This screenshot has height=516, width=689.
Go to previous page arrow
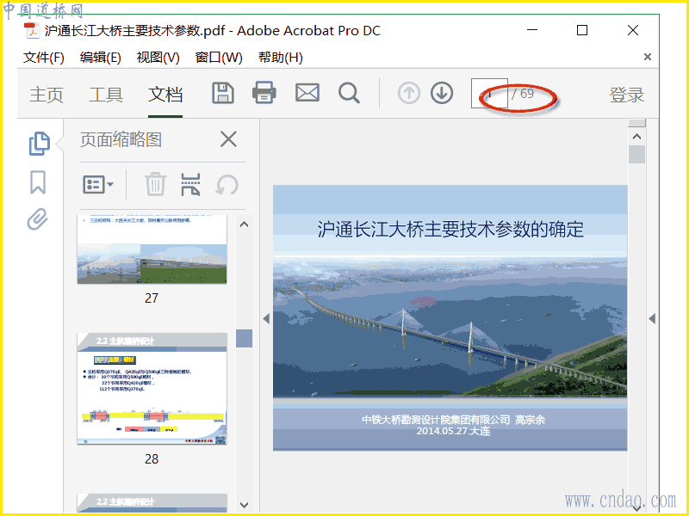pos(409,93)
